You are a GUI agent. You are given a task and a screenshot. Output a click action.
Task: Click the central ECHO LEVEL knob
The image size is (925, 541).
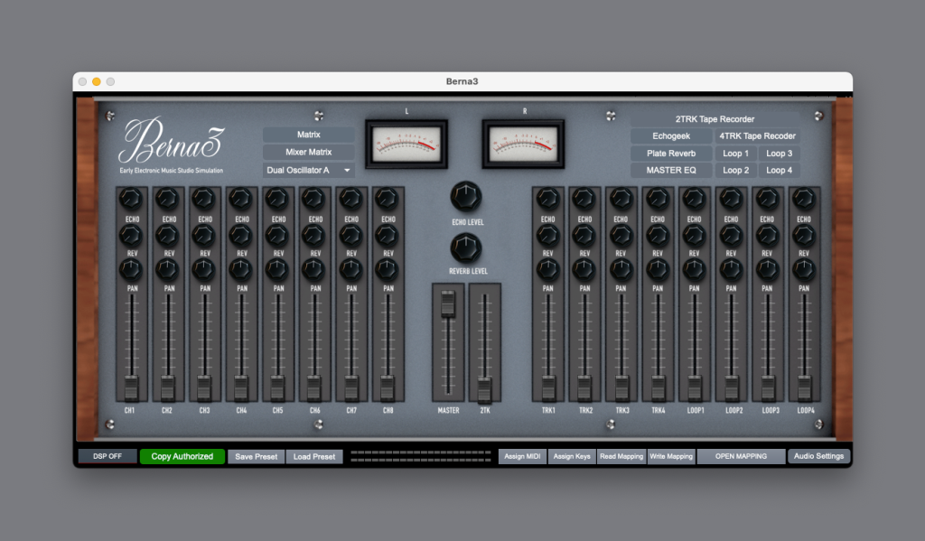point(465,196)
